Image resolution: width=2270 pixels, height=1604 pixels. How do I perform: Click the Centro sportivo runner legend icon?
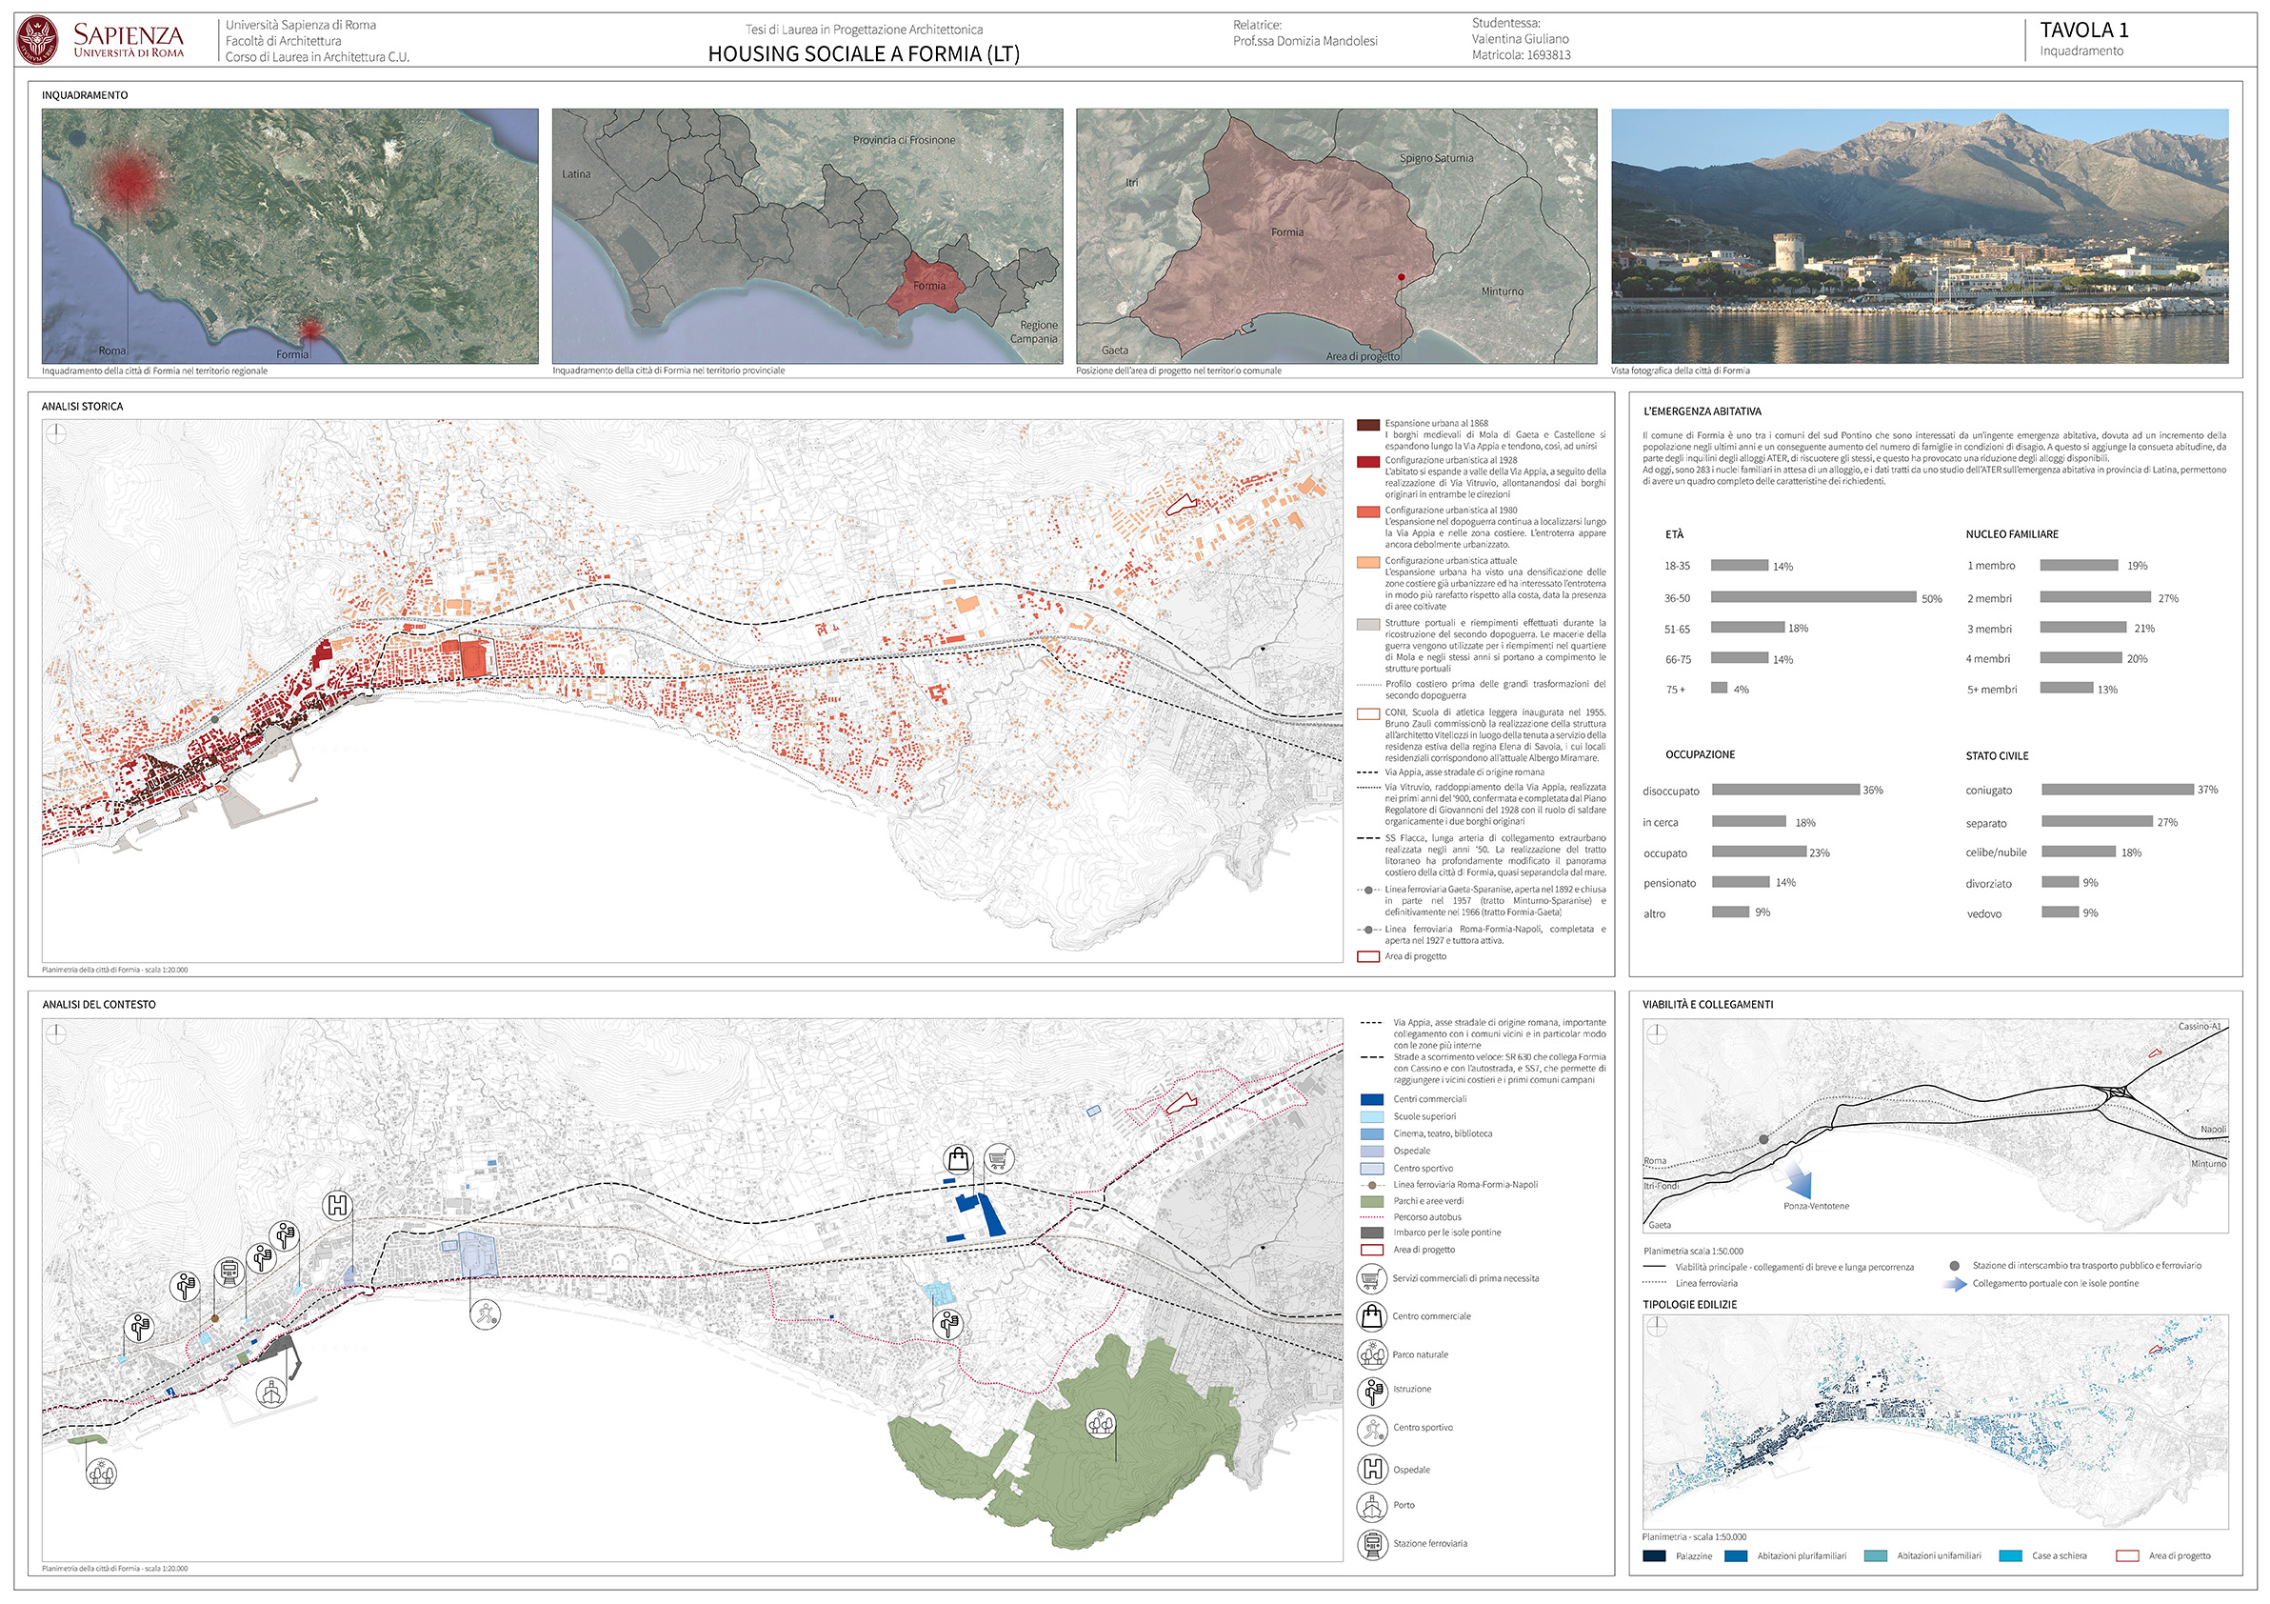pyautogui.click(x=1371, y=1429)
